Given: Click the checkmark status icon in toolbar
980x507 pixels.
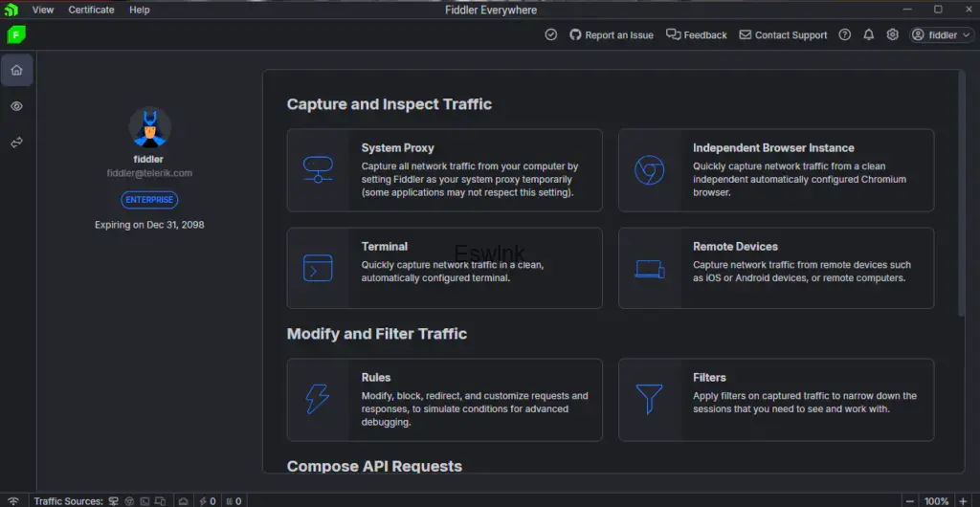Looking at the screenshot, I should tap(550, 34).
